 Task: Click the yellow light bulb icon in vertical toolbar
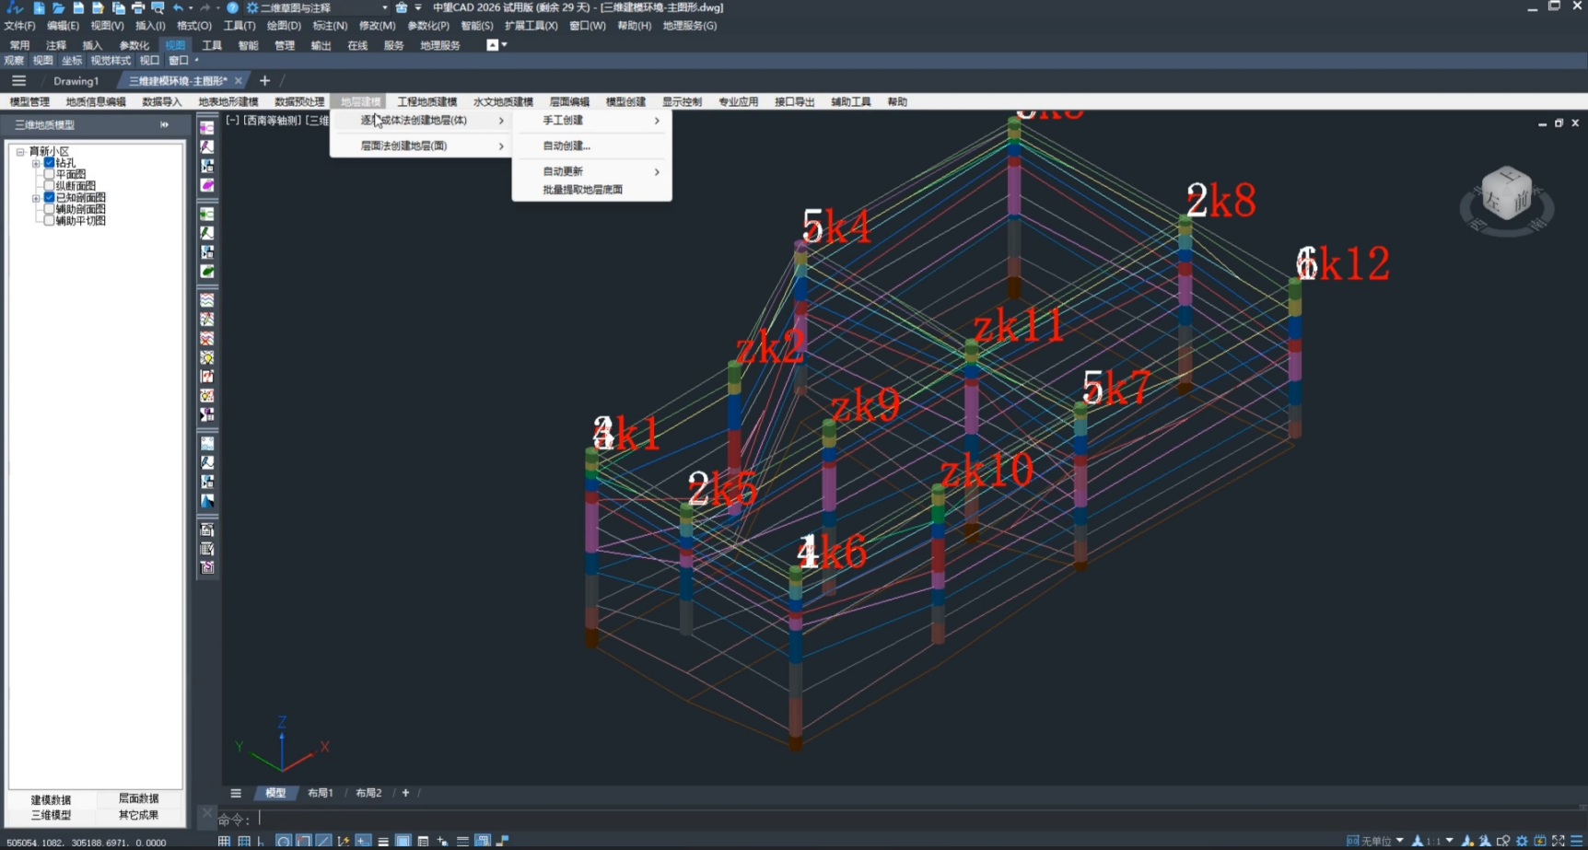(207, 358)
